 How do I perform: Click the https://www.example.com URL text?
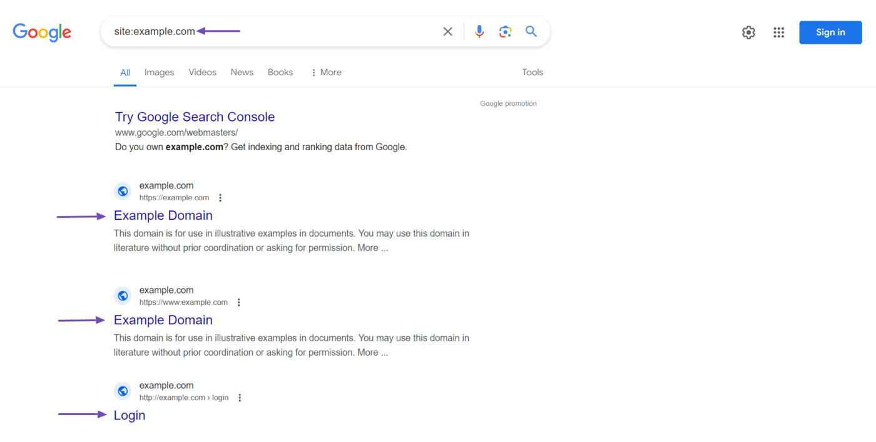(x=183, y=302)
